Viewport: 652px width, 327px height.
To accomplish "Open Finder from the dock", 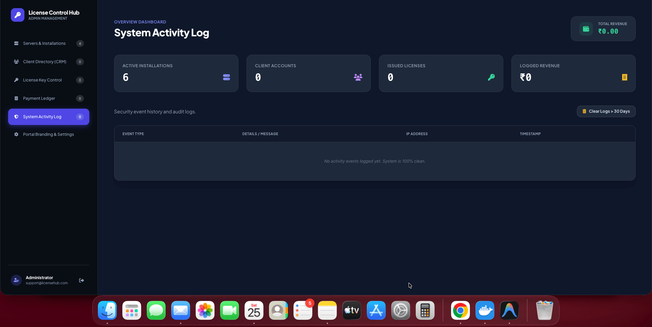I will click(107, 310).
